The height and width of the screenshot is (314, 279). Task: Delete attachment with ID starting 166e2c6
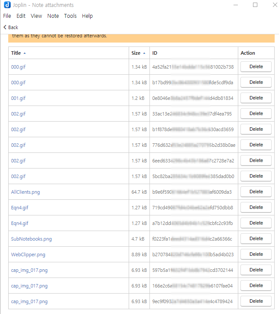256,285
